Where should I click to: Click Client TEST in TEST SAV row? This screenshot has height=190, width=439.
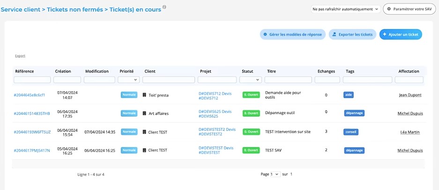[x=157, y=150]
